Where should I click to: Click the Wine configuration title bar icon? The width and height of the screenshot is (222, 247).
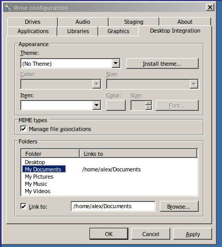(x=7, y=8)
